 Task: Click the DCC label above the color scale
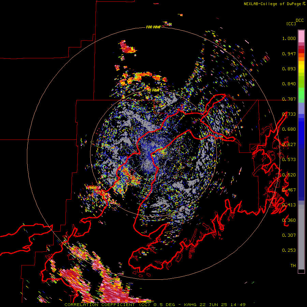[x=300, y=20]
